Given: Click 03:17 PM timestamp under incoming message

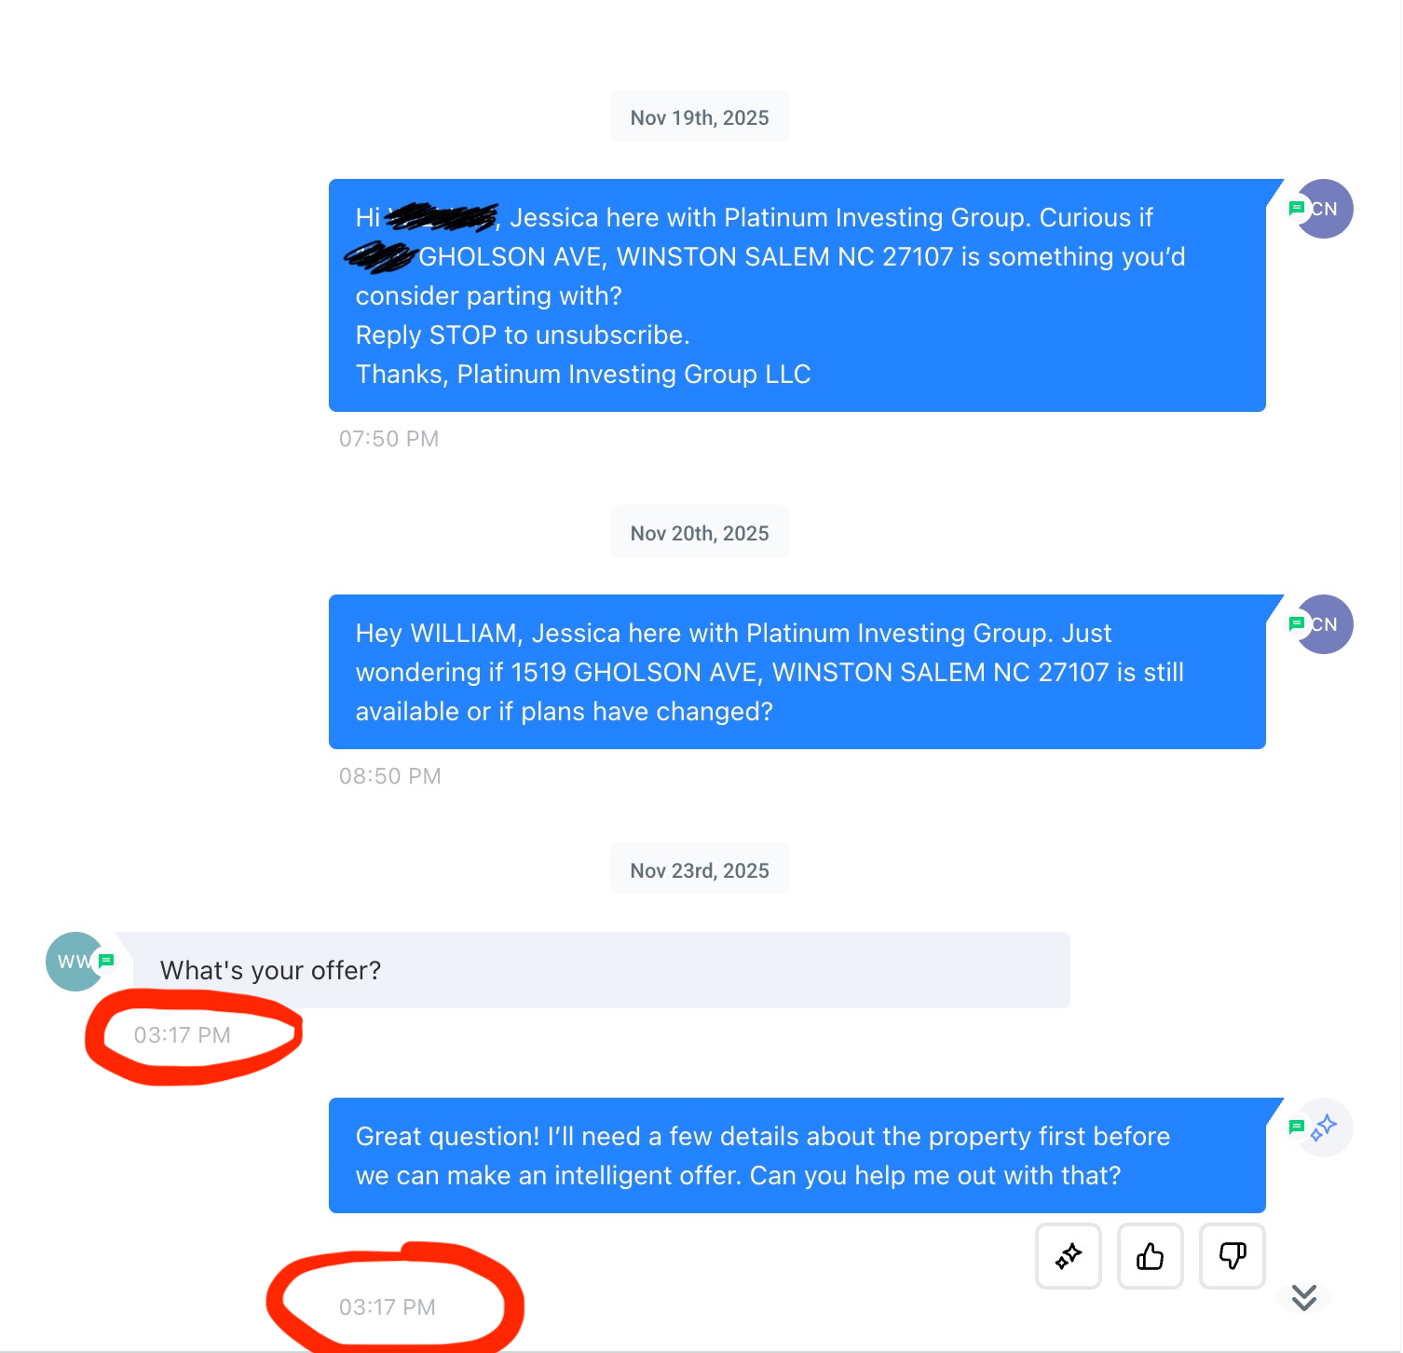Looking at the screenshot, I should pos(182,1035).
